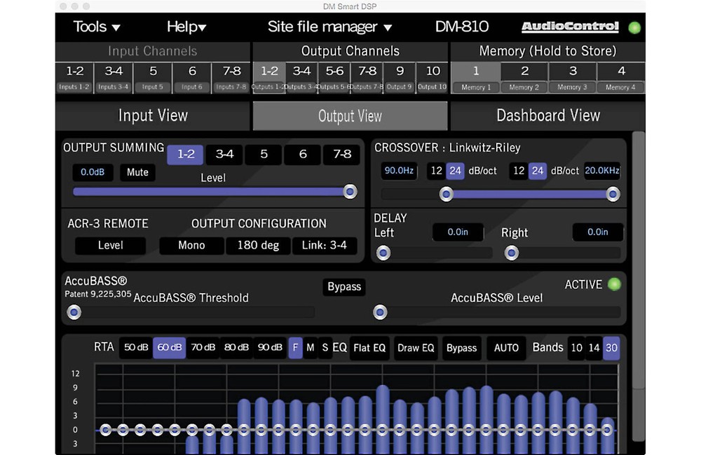
Task: Click the AudioControl logo
Action: 570,27
